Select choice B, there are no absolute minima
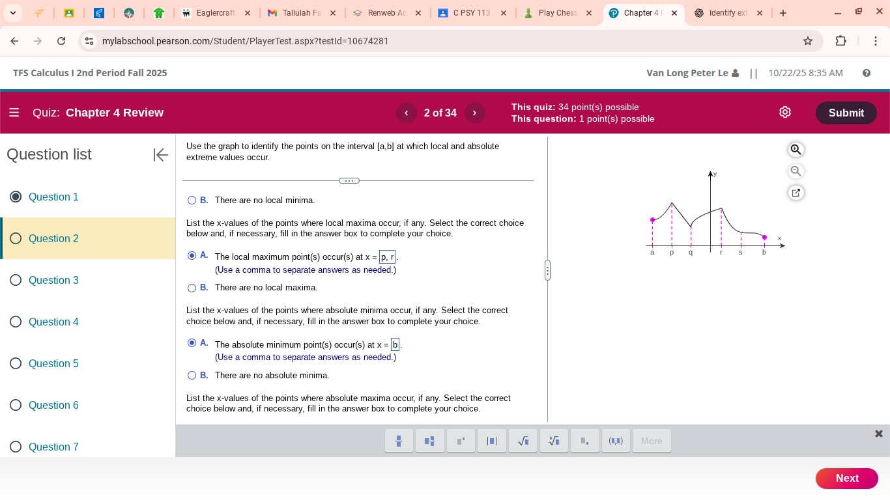Viewport: 890px width, 500px height. pyautogui.click(x=192, y=375)
